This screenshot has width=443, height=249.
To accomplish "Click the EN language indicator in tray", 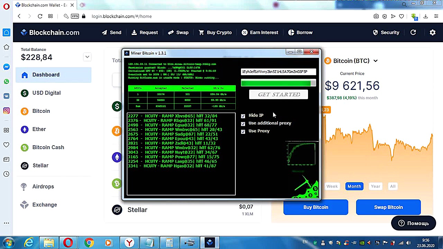I will coord(305,242).
